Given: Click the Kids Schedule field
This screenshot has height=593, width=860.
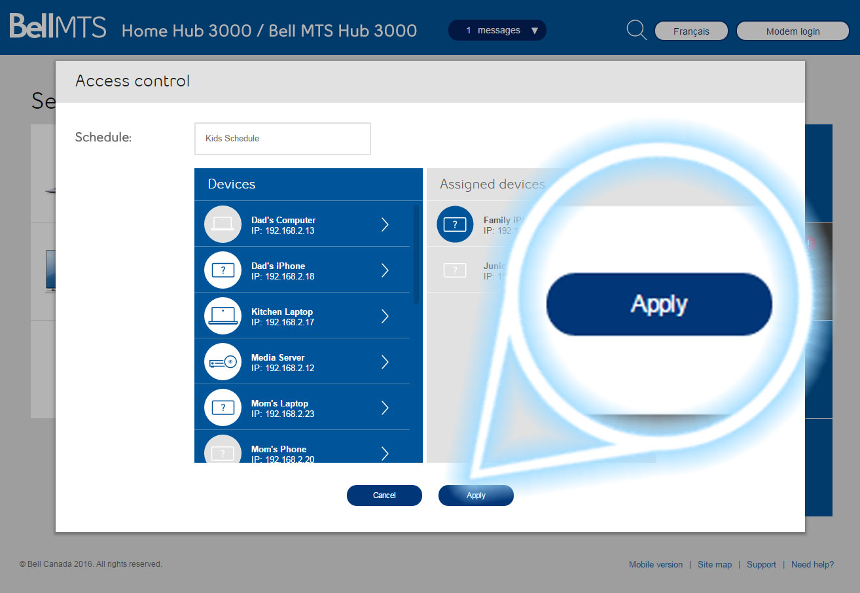Looking at the screenshot, I should 283,139.
